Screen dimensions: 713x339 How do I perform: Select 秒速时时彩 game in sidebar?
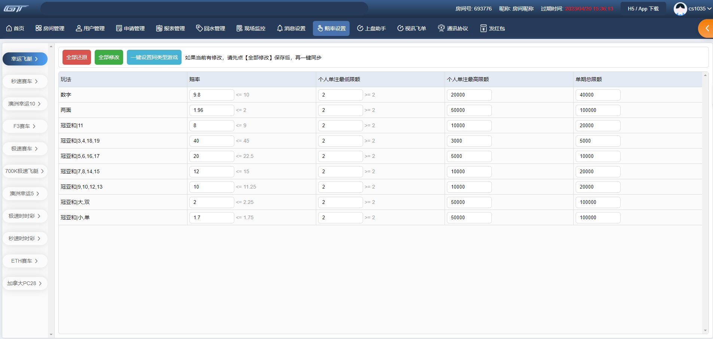[x=25, y=238]
